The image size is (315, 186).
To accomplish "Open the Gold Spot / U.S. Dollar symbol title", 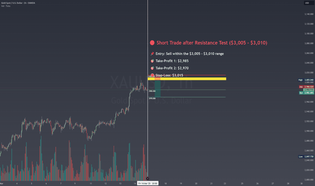I will pos(18,3).
